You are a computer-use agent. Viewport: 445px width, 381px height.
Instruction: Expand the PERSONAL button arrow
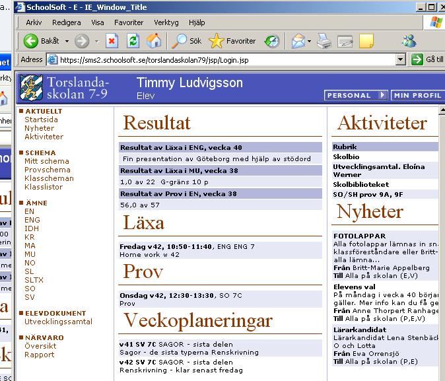[383, 95]
